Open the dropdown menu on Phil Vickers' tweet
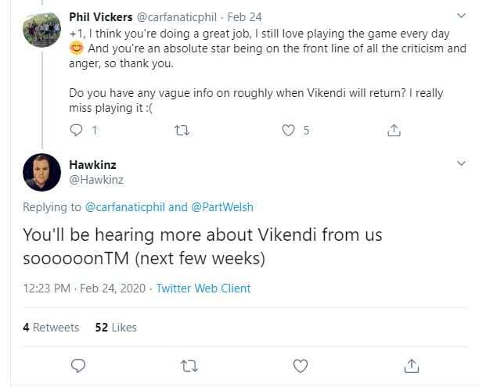479x387 pixels. pos(460,16)
